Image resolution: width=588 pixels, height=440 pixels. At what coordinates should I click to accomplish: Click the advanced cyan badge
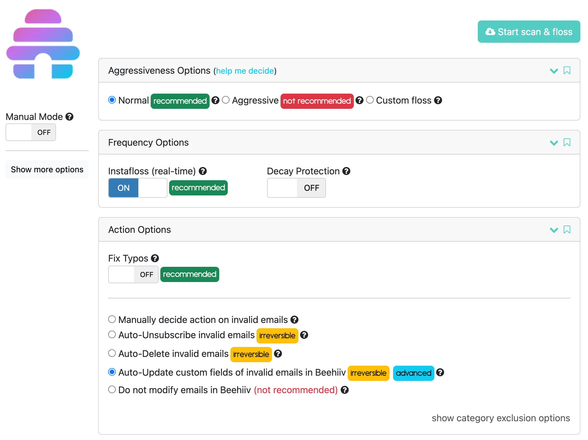pyautogui.click(x=414, y=373)
